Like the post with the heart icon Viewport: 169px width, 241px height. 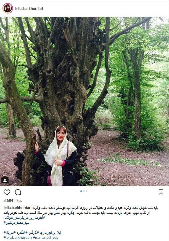point(7,192)
